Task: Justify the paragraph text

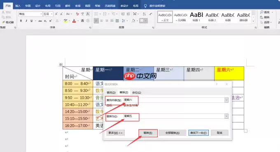Action: click(112, 21)
